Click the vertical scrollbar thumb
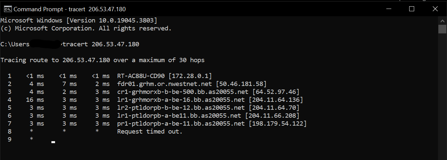 coord(442,29)
